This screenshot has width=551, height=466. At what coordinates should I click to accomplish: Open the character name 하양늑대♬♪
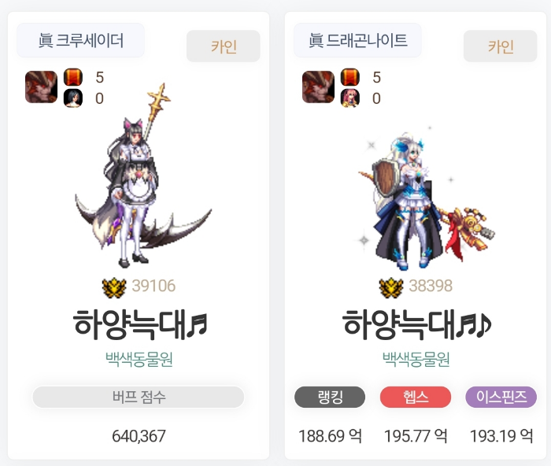[416, 324]
